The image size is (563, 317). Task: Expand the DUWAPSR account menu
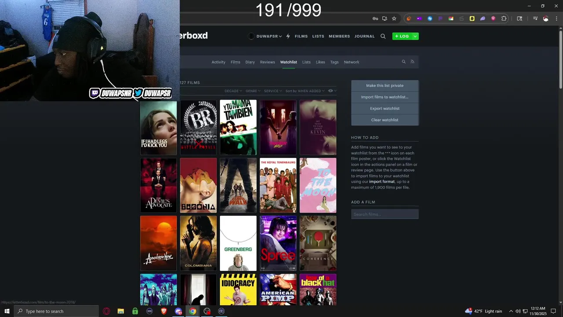[269, 36]
